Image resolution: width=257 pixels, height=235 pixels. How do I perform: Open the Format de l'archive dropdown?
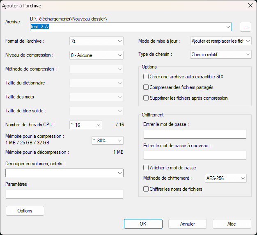point(96,41)
